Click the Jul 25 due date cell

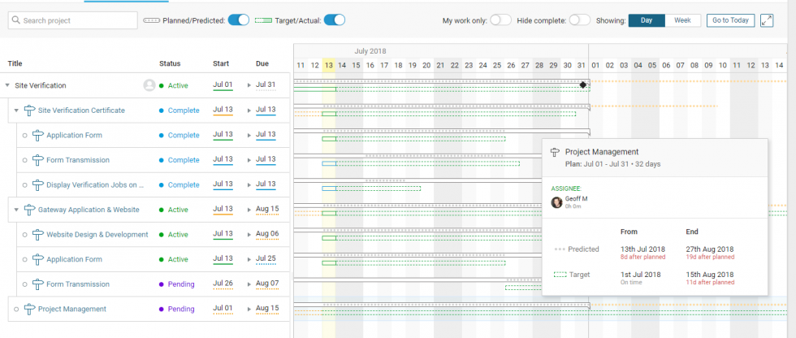(x=266, y=259)
